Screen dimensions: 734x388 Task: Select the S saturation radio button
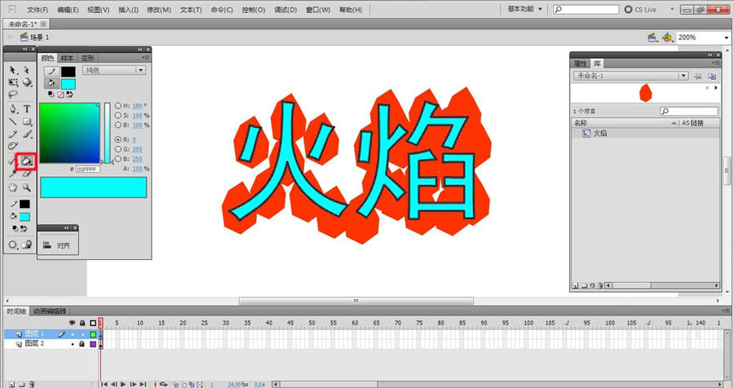click(x=118, y=116)
